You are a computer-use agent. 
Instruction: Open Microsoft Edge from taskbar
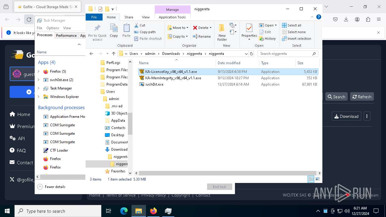124,211
